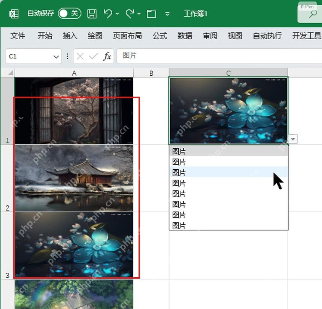Screen dimensions: 322x309
Task: Switch to the 开始 (Home) tab
Action: [45, 36]
